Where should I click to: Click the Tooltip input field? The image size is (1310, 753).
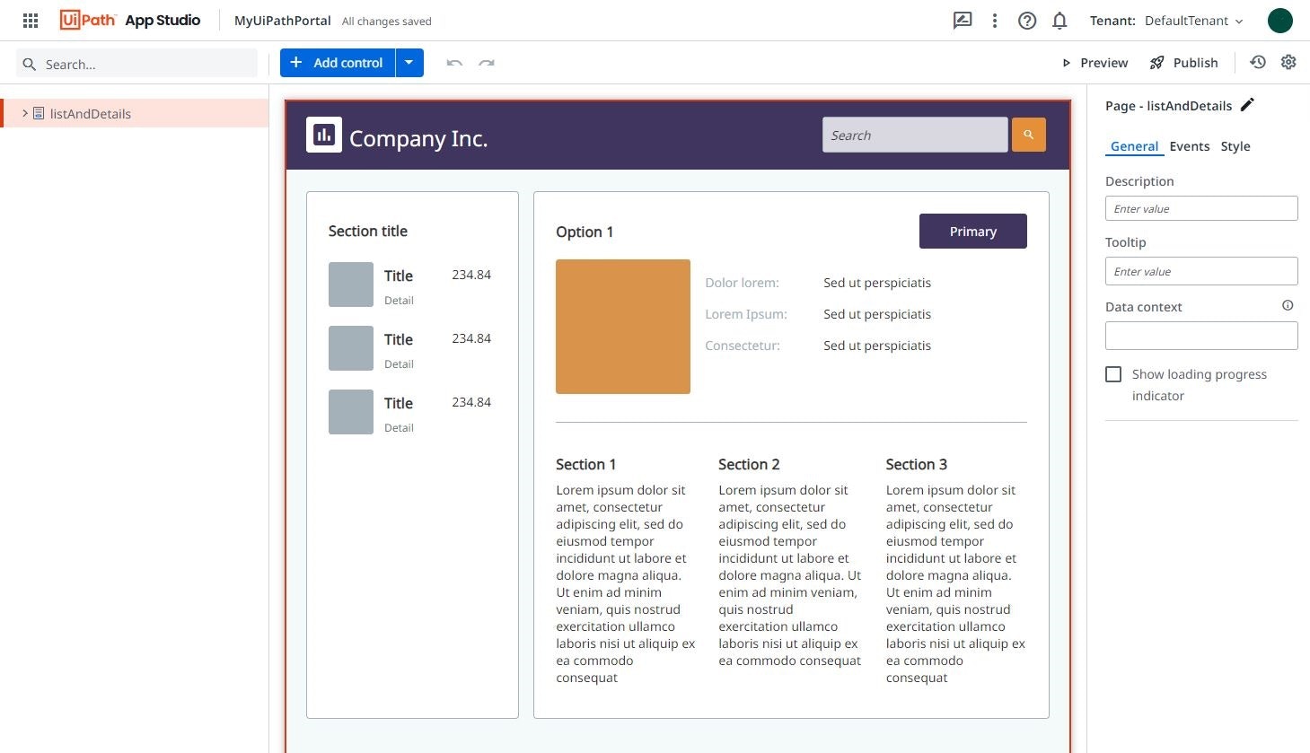(1200, 270)
